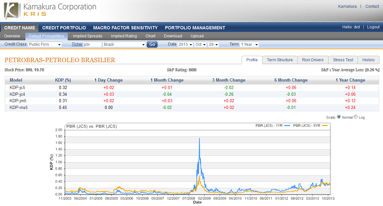Select the Normal scale radio button
This screenshot has height=206, width=383.
339,117
